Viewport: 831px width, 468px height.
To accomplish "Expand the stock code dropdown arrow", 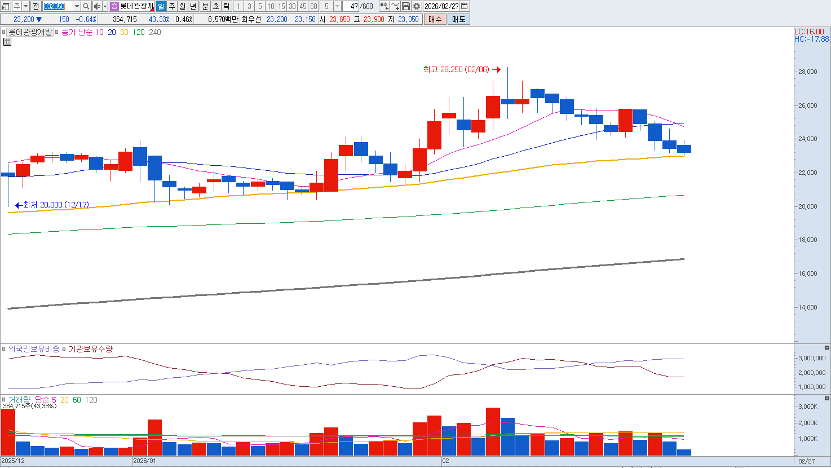I will pos(77,6).
